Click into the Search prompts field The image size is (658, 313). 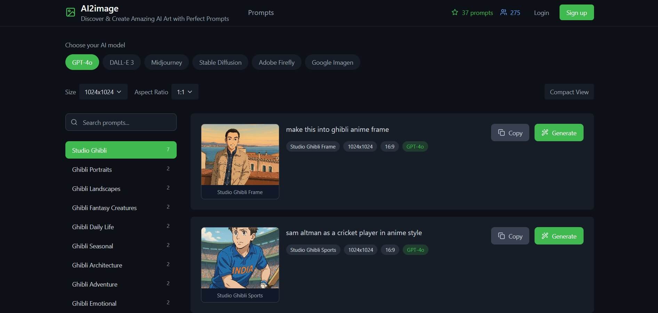pyautogui.click(x=121, y=122)
